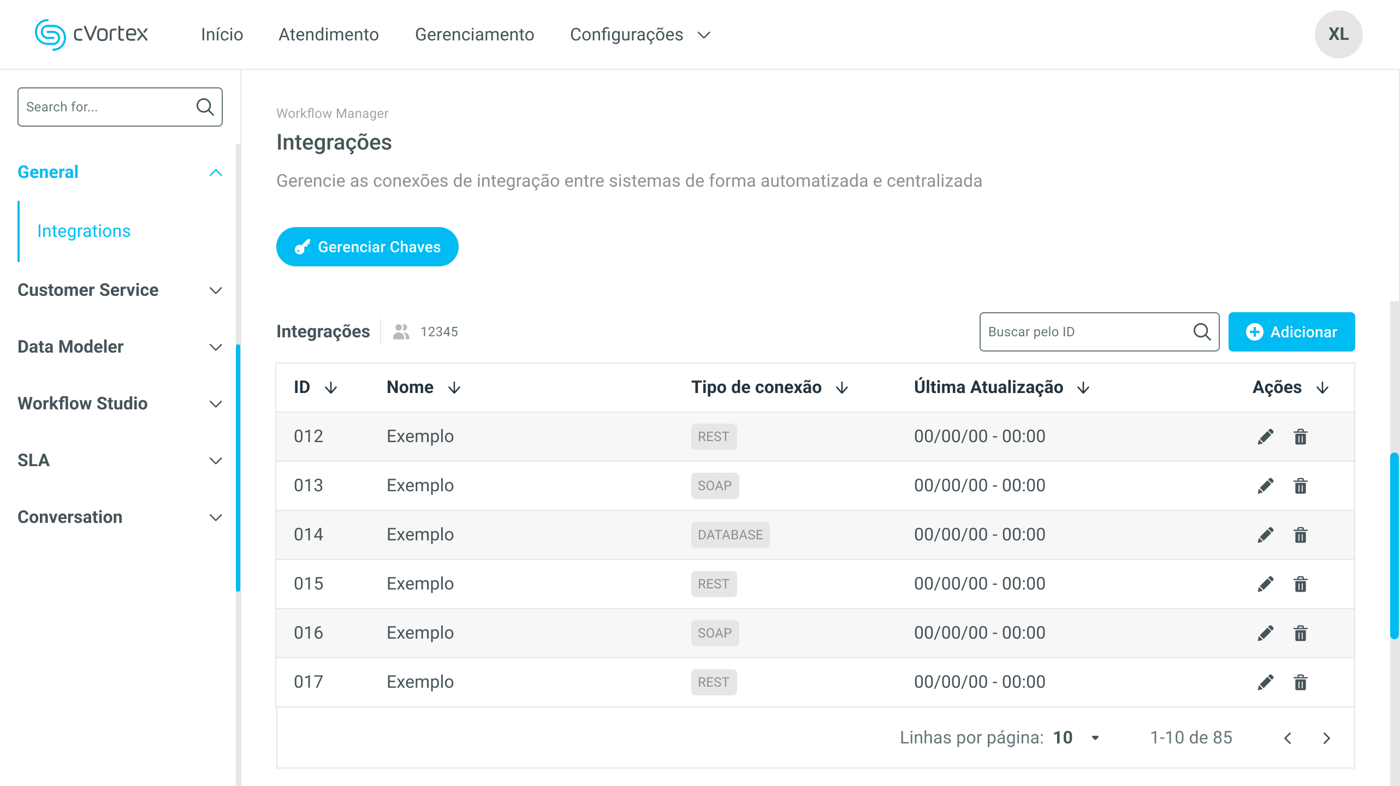Open the Atendimento menu item
The image size is (1400, 786).
click(x=329, y=35)
